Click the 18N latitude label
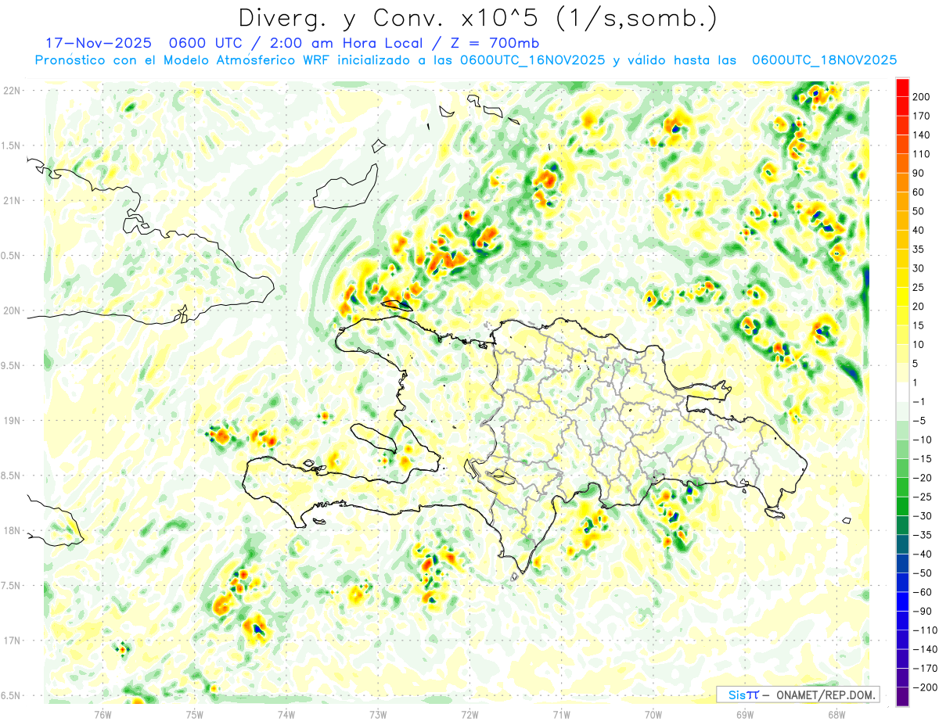939x725 pixels. (11, 530)
